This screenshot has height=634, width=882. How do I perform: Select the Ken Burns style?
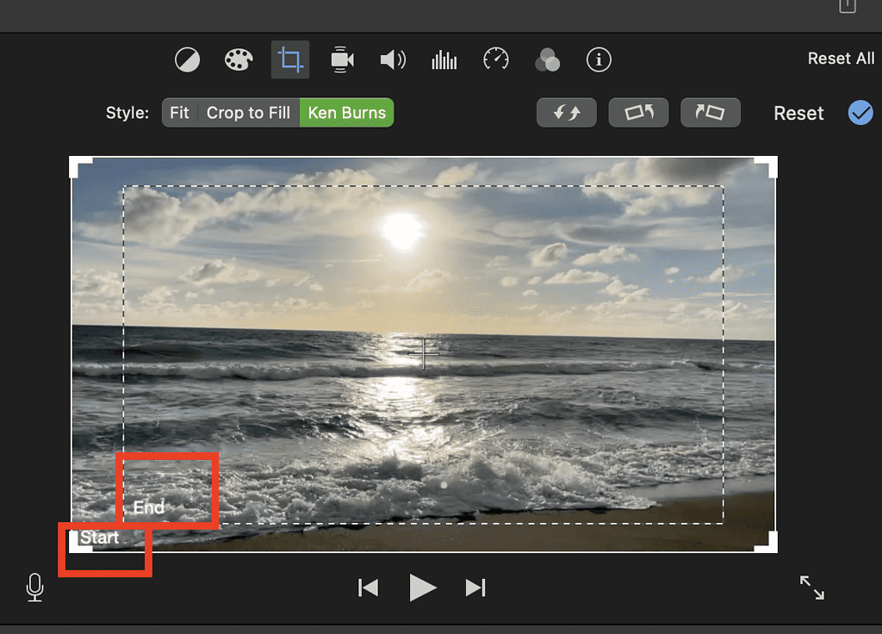[x=346, y=113]
